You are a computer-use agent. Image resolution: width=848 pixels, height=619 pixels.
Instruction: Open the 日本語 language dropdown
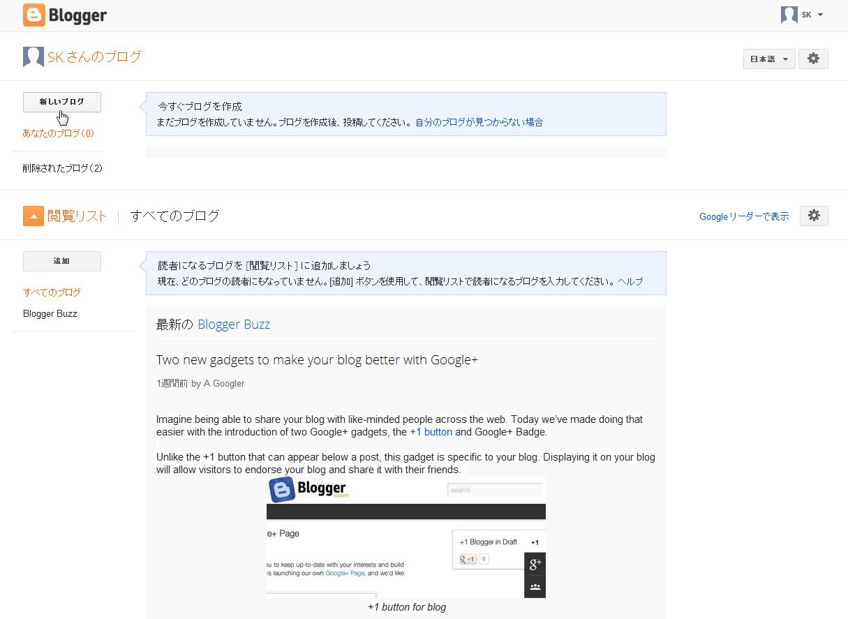[x=769, y=59]
